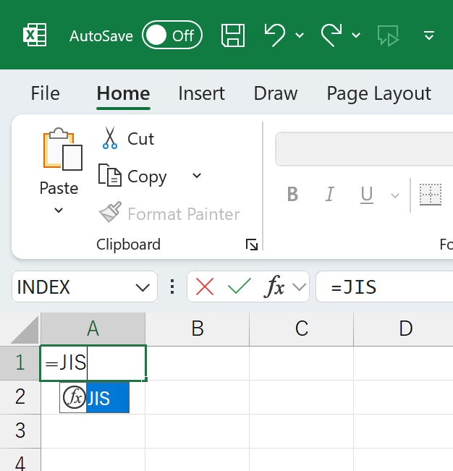
Task: Open the Page Layout tab
Action: pos(378,93)
